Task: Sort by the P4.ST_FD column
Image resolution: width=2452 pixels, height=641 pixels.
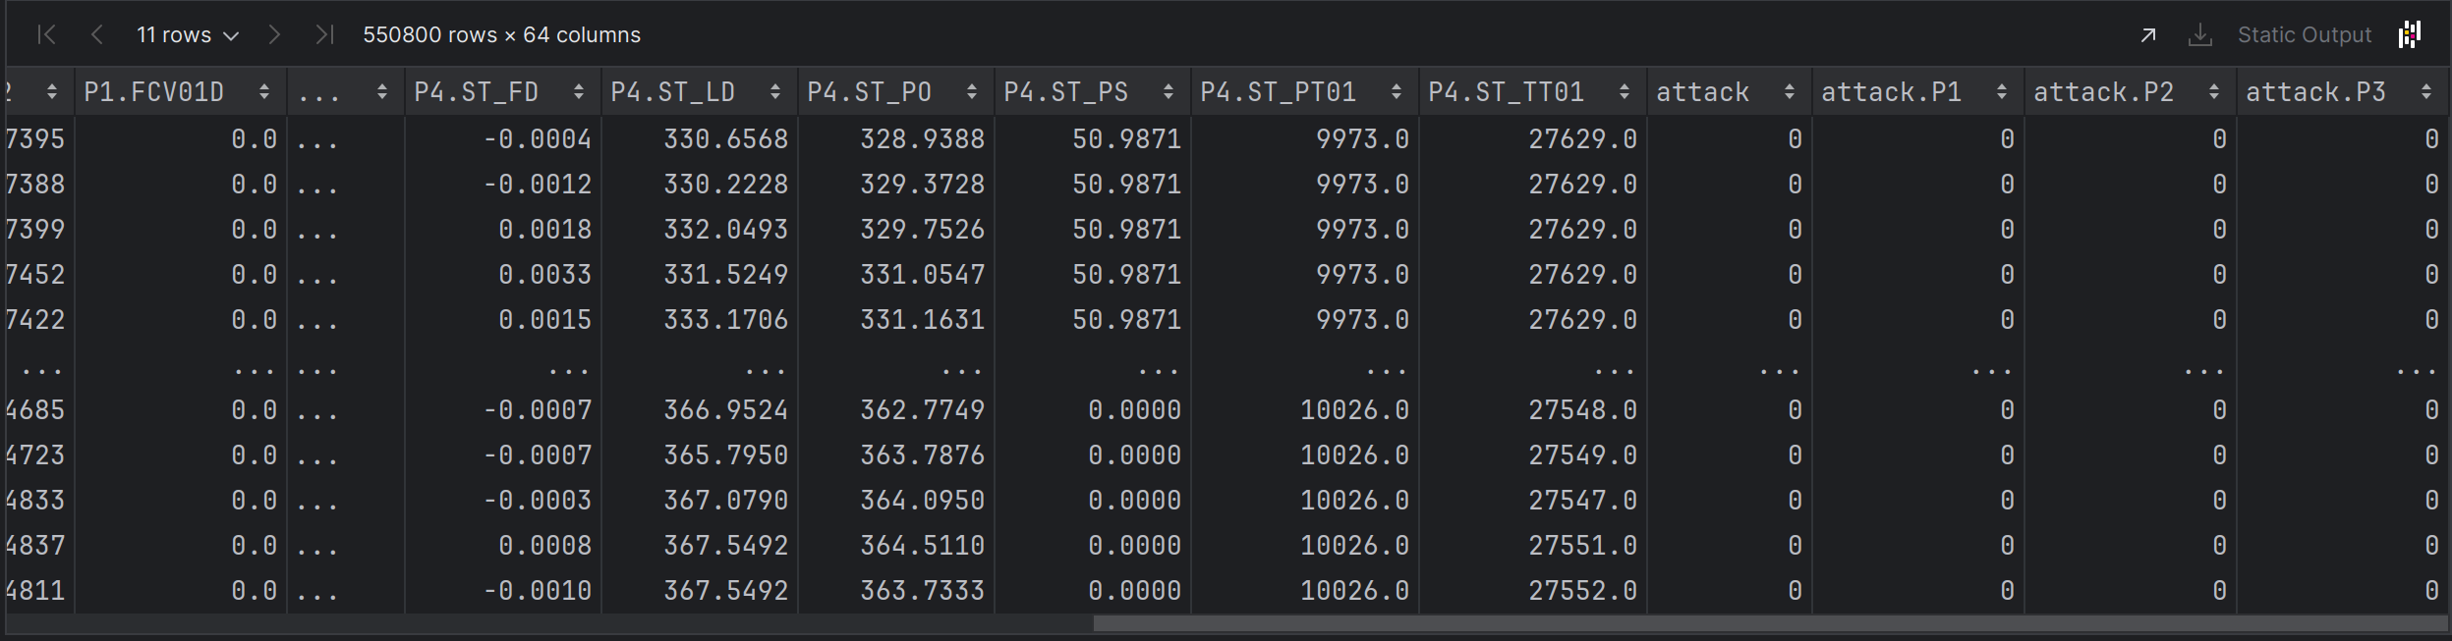Action: 578,92
